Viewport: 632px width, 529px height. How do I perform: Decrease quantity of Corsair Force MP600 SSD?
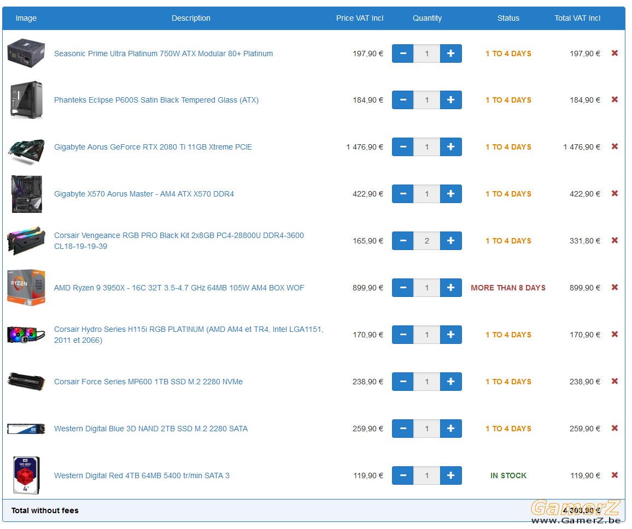403,382
